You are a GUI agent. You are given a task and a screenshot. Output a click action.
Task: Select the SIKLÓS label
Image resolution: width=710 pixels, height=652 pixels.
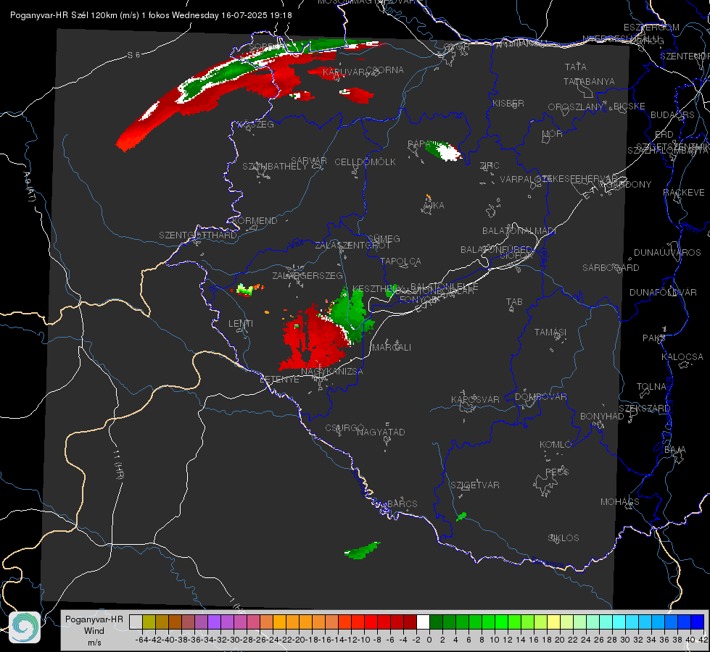pyautogui.click(x=564, y=538)
